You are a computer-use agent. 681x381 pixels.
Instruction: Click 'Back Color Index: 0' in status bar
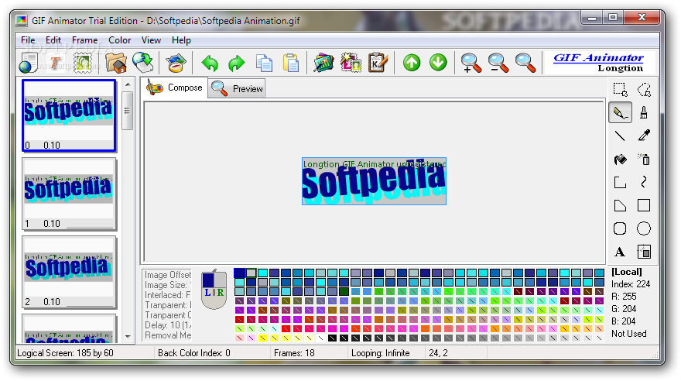point(194,353)
